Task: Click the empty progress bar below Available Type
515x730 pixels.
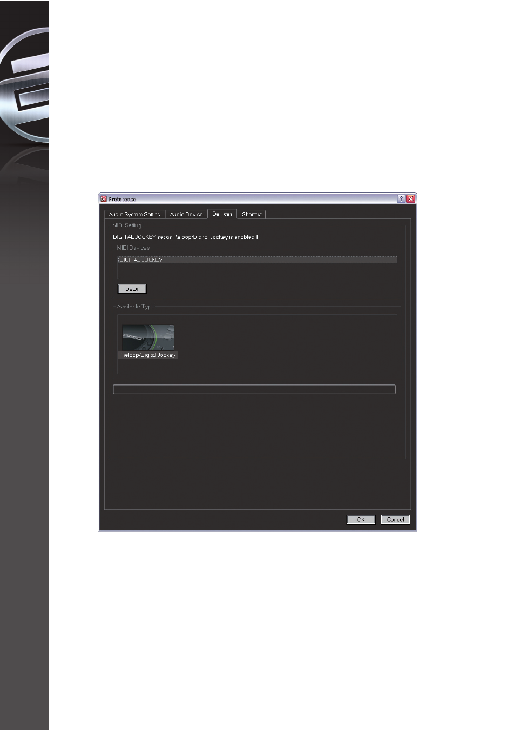Action: point(254,389)
